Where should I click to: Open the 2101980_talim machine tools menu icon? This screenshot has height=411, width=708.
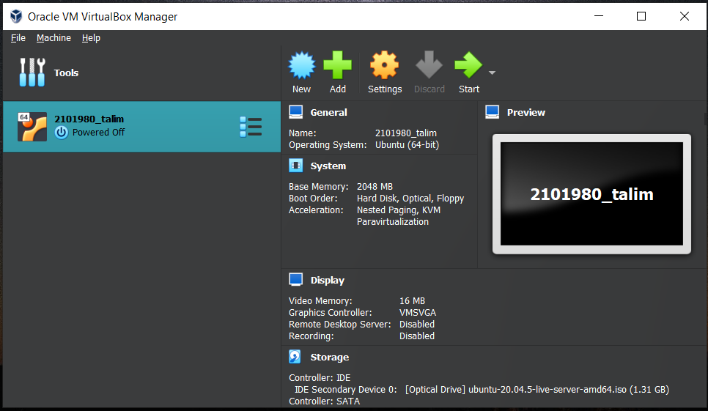pyautogui.click(x=251, y=127)
